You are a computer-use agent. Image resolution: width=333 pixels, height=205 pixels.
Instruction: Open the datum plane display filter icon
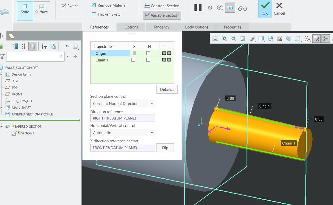(x=298, y=38)
